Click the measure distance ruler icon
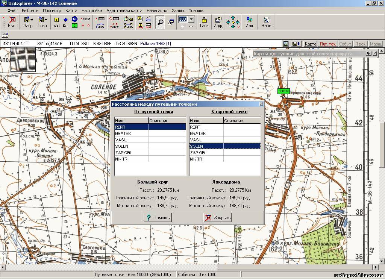Screen dimensions: 385x279 pyautogui.click(x=148, y=26)
